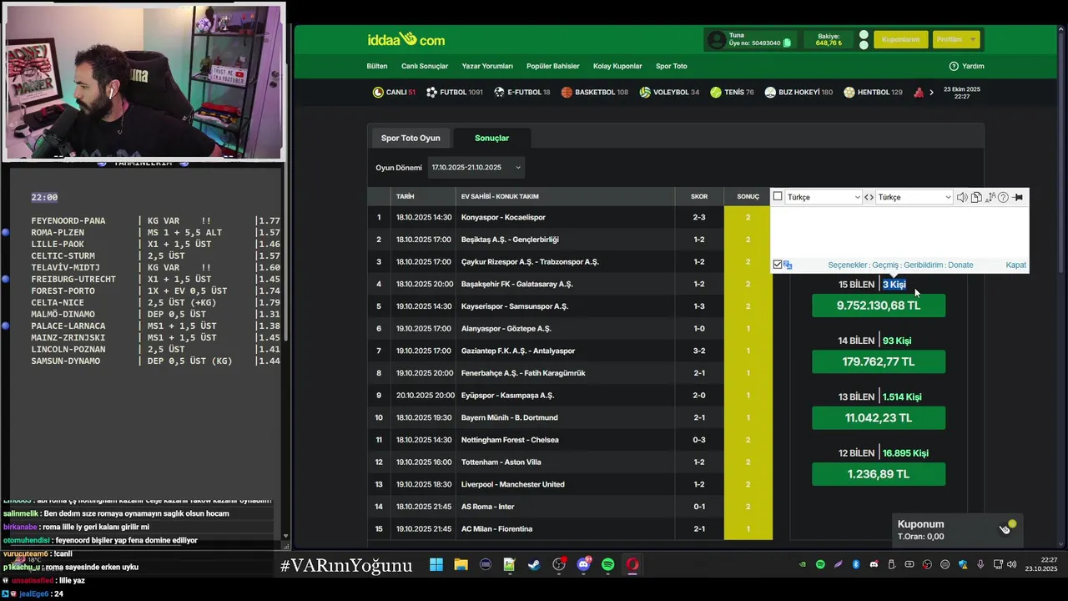The image size is (1068, 601).
Task: Choose BASKETBOL sport category
Action: 594,92
